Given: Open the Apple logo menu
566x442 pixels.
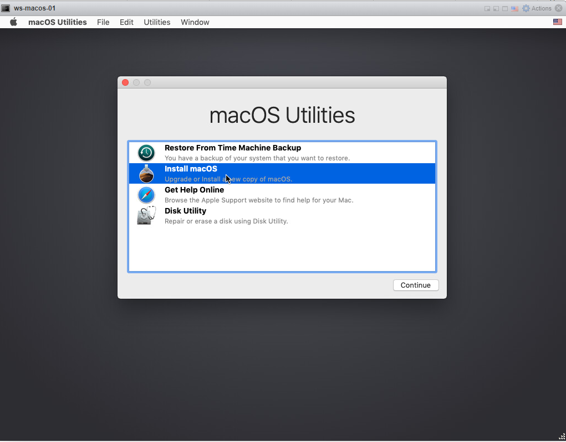Looking at the screenshot, I should tap(14, 22).
